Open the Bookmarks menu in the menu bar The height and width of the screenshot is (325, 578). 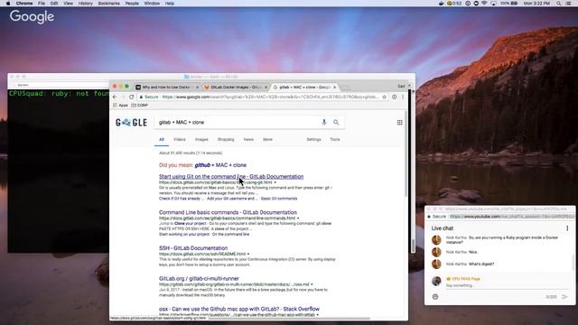pyautogui.click(x=108, y=4)
